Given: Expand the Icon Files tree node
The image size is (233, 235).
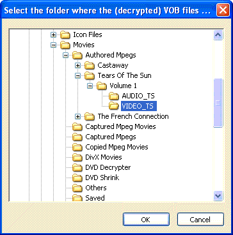Looking at the screenshot, I should click(x=53, y=34).
